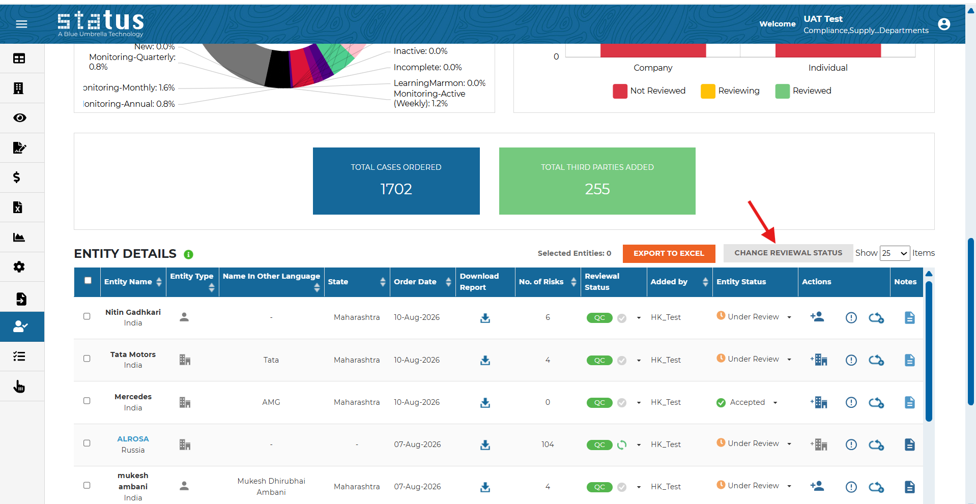The height and width of the screenshot is (504, 976).
Task: Expand Accepted status dropdown for Mercedes
Action: click(x=775, y=402)
